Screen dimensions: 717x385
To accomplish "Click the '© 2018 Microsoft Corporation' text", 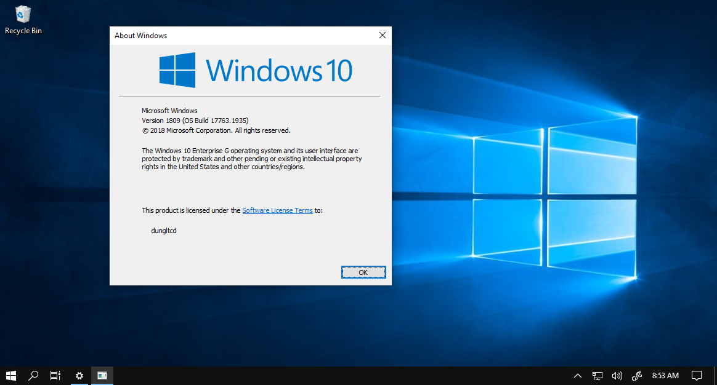I will pos(216,130).
